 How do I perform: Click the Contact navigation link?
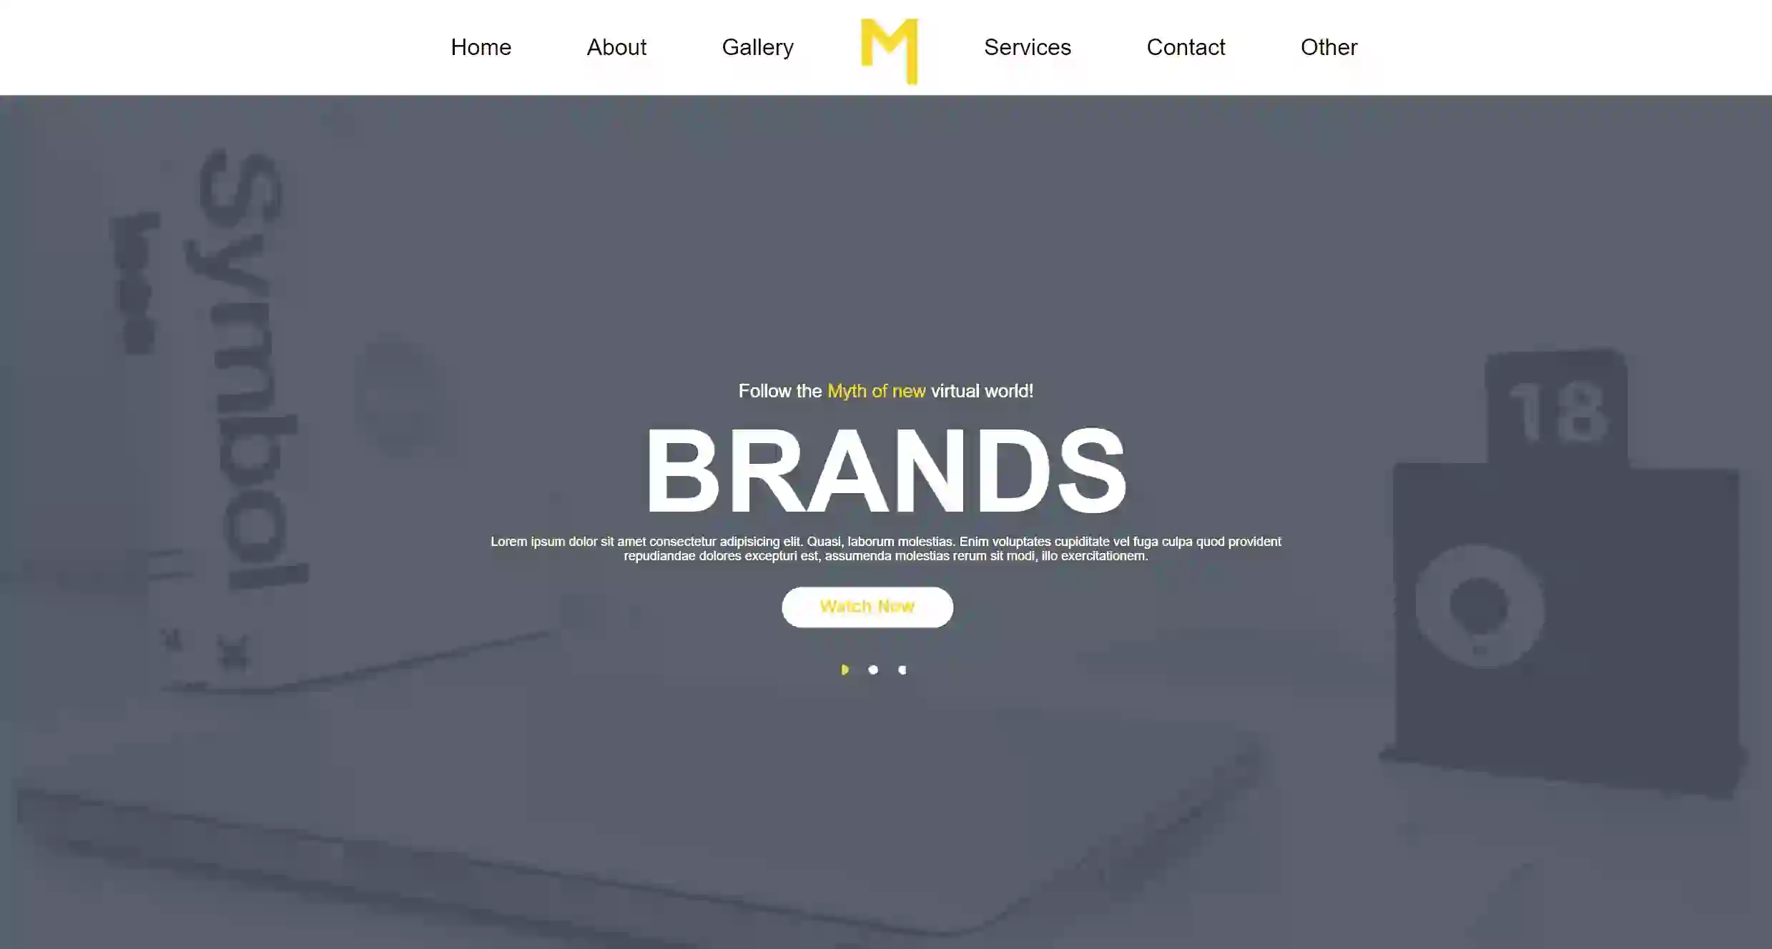pos(1186,47)
